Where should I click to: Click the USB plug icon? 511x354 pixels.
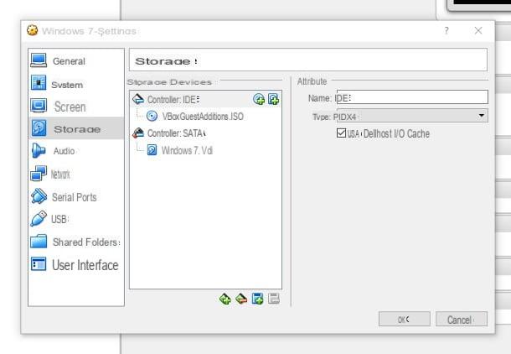click(39, 218)
